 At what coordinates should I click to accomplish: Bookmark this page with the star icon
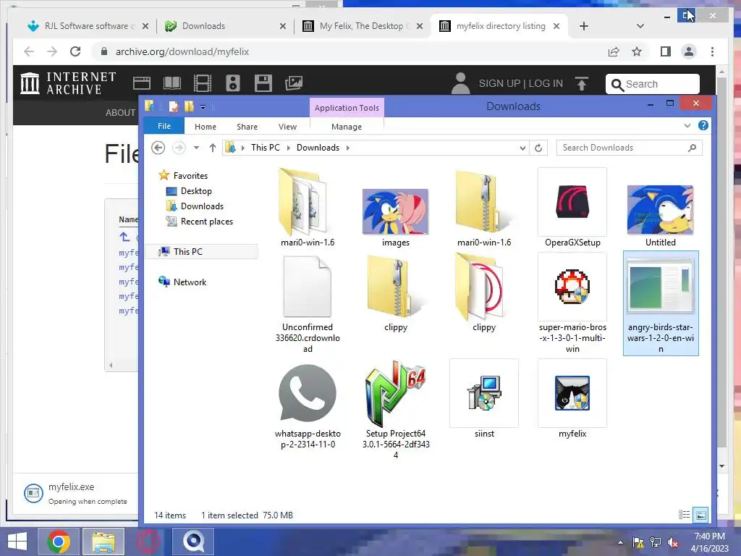point(637,51)
